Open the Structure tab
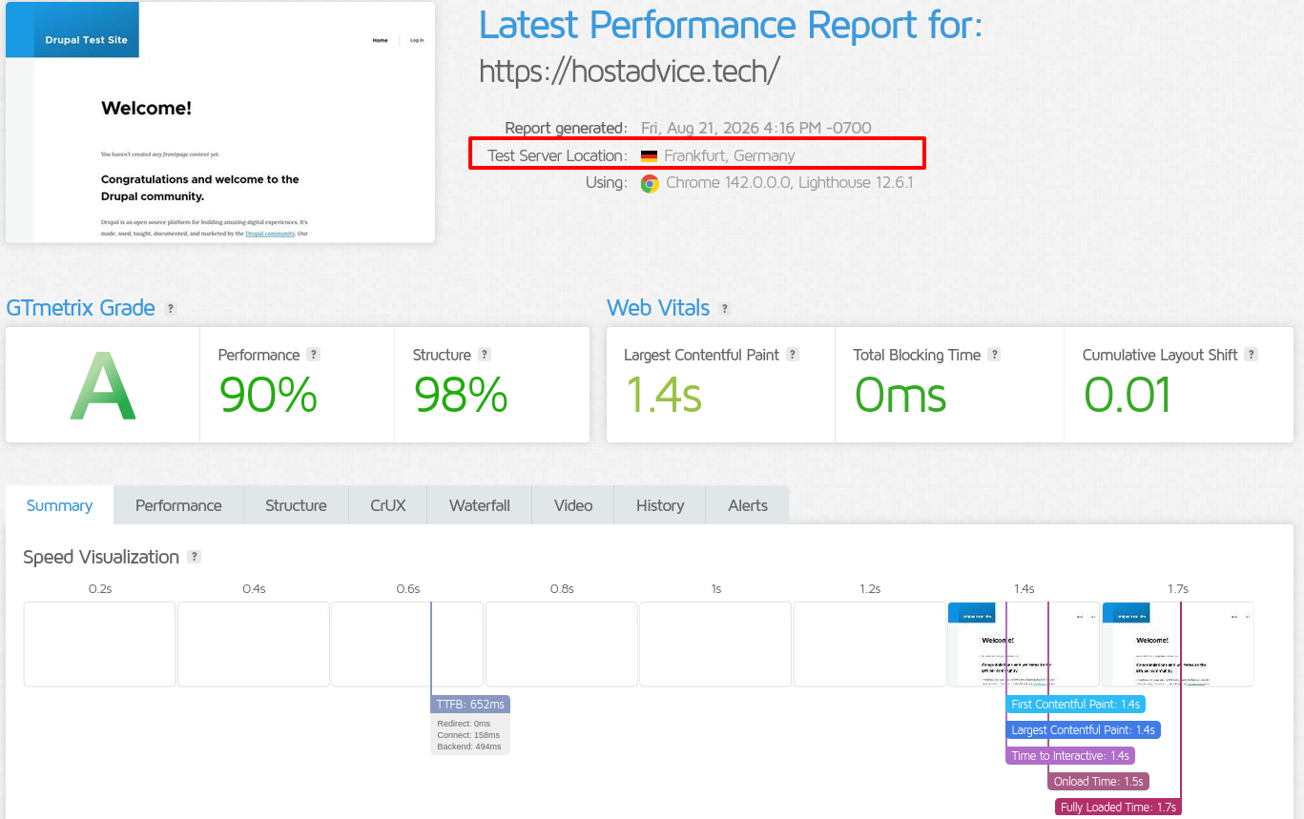1304x819 pixels. 296,505
